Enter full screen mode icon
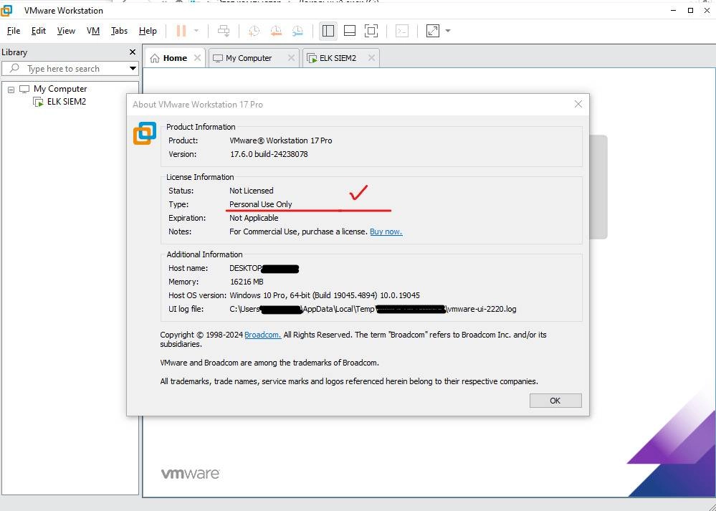The height and width of the screenshot is (511, 716). tap(371, 31)
